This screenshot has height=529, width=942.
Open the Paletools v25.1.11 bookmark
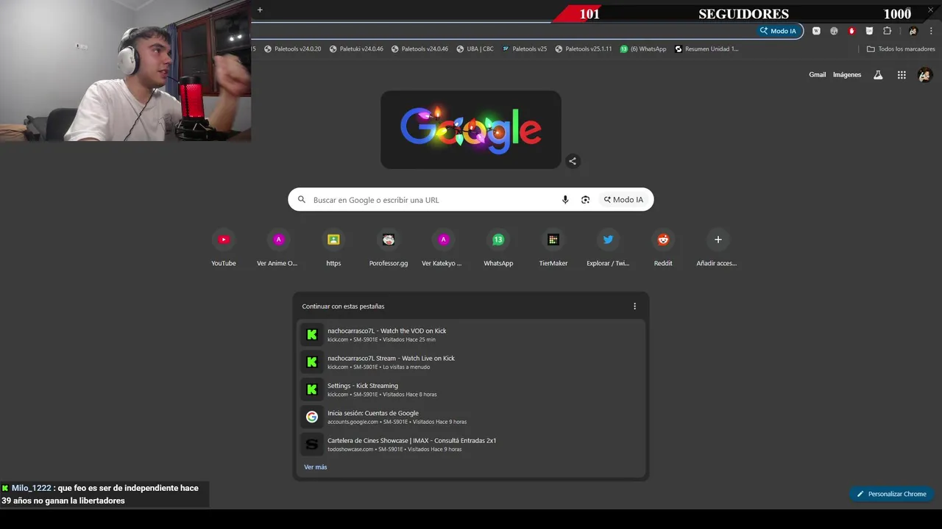tap(584, 49)
